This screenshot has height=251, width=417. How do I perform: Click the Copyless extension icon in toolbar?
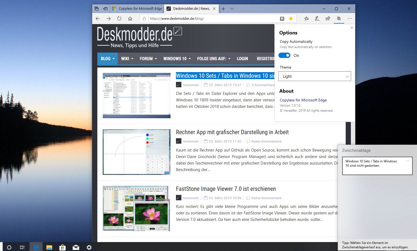tap(339, 18)
